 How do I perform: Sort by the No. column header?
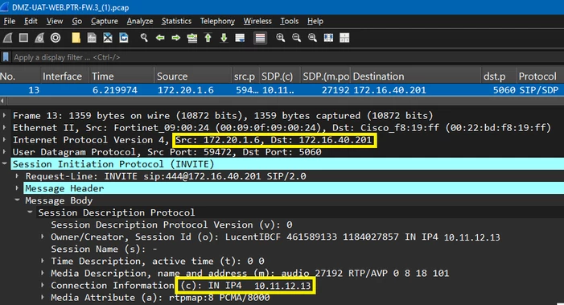tap(20, 76)
